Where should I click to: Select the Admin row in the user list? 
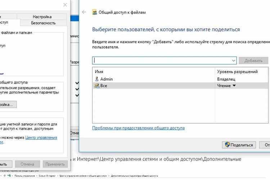(x=180, y=79)
